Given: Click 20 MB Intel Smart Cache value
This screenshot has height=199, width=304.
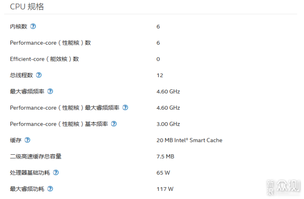Looking at the screenshot, I should point(189,140).
